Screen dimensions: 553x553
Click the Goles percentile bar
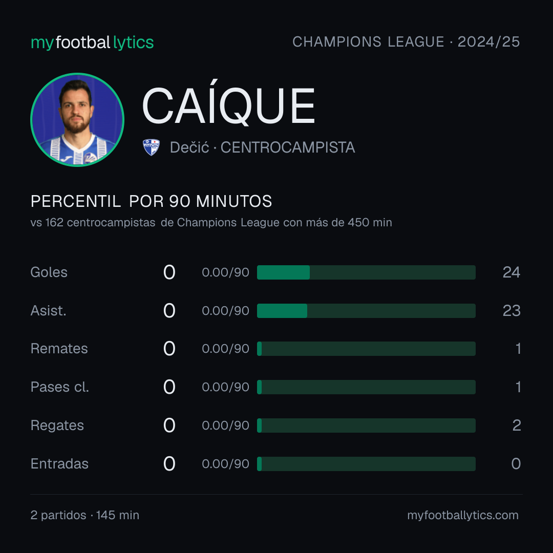366,272
